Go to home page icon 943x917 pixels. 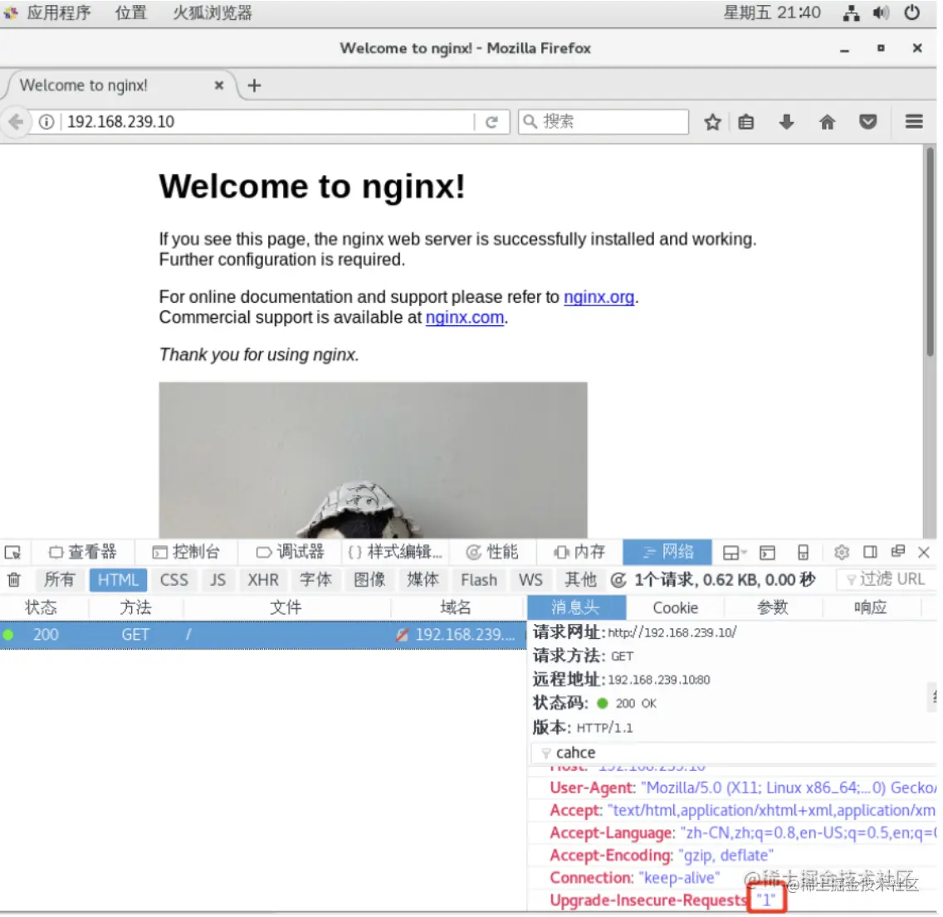point(828,122)
